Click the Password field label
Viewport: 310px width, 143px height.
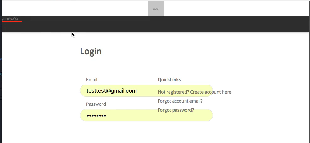96,104
